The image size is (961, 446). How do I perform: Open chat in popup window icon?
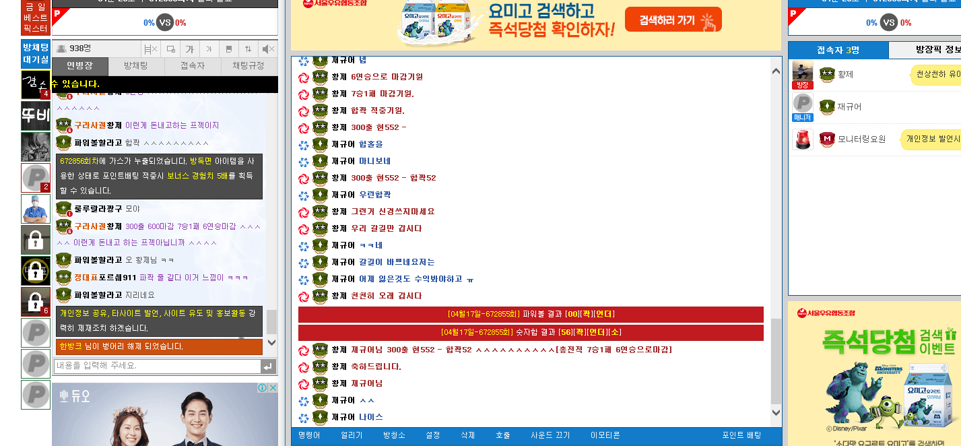click(x=170, y=49)
